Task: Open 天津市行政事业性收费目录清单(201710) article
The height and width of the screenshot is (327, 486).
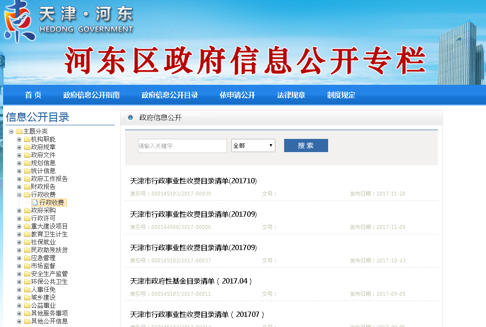Action: coord(193,181)
